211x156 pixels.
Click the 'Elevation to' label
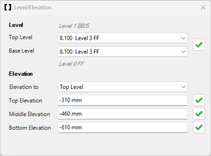(x=24, y=87)
